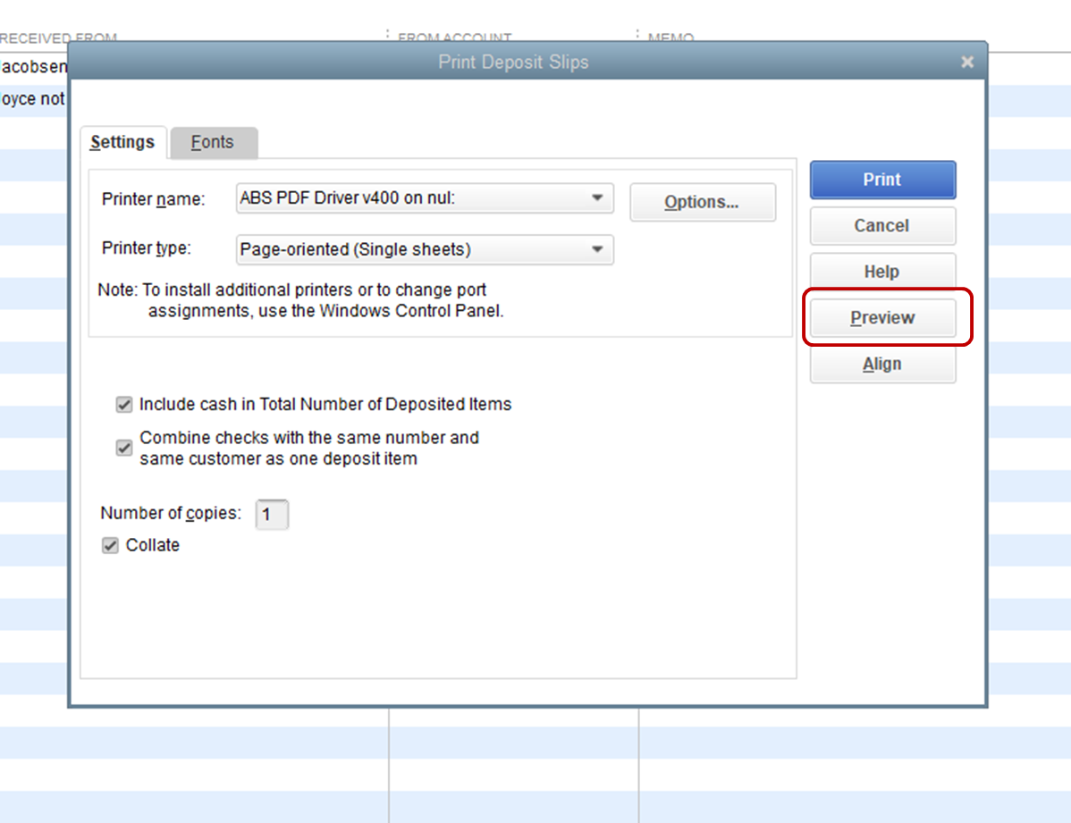Click the Align button
Screen dimensions: 1071x823
(x=881, y=365)
